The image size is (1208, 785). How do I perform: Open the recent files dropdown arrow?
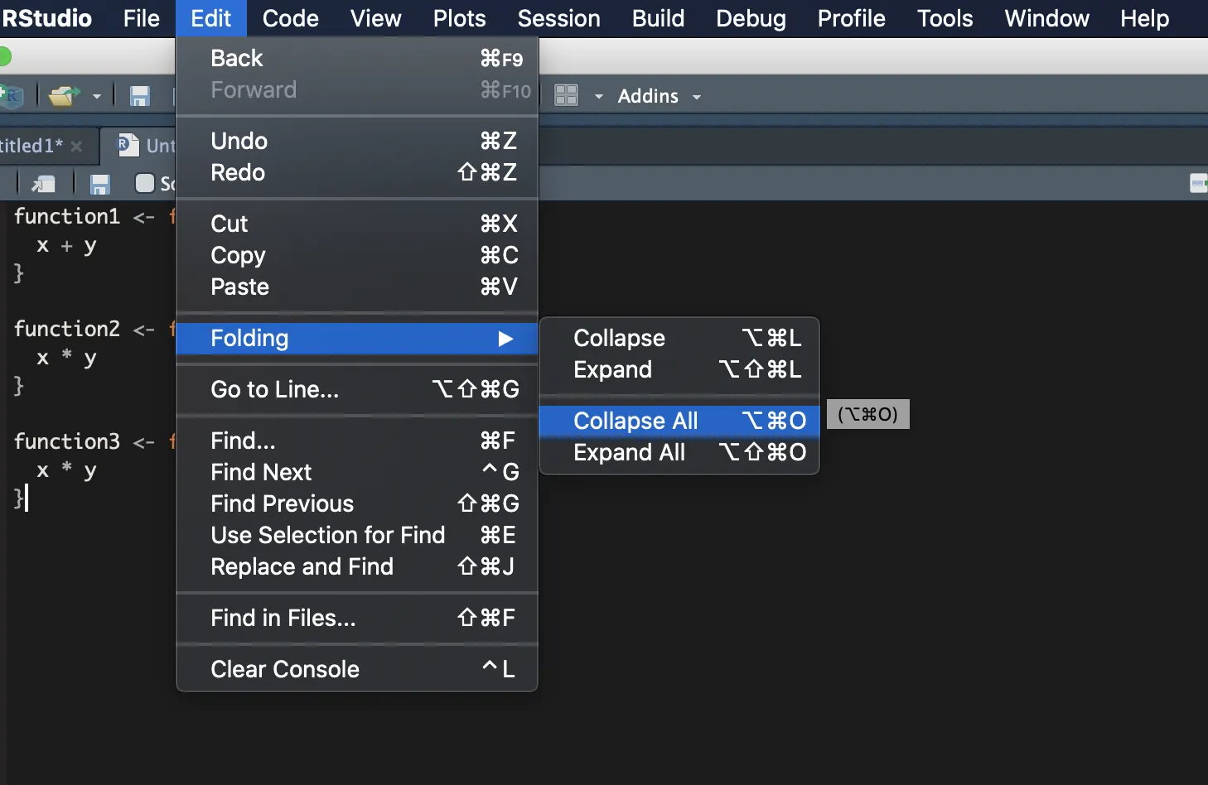click(x=97, y=97)
